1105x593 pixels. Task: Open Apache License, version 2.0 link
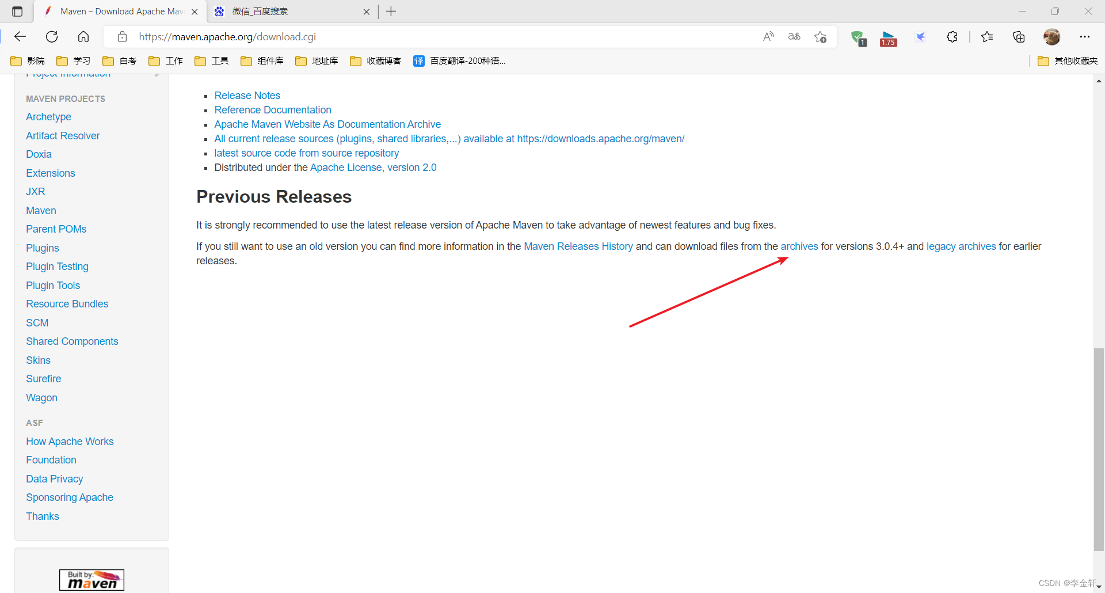pyautogui.click(x=374, y=168)
